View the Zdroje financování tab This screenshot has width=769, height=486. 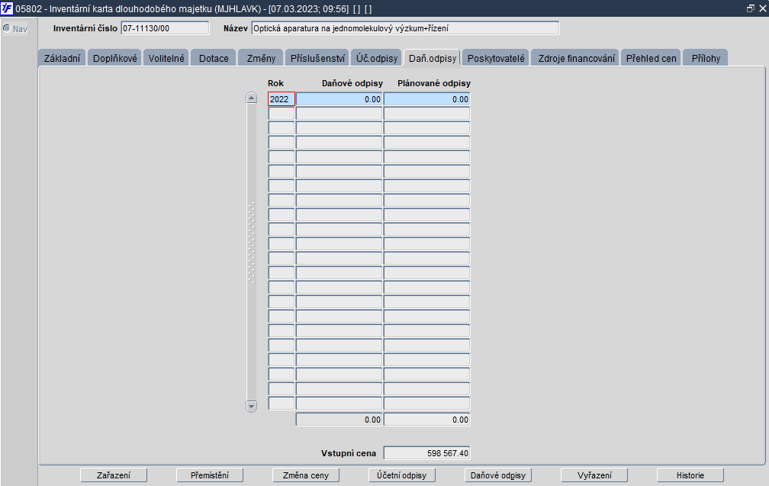576,58
